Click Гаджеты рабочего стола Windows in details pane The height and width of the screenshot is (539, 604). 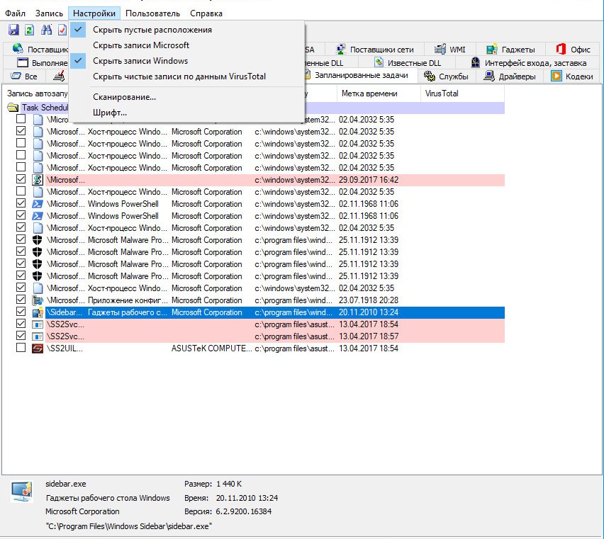[x=108, y=498]
